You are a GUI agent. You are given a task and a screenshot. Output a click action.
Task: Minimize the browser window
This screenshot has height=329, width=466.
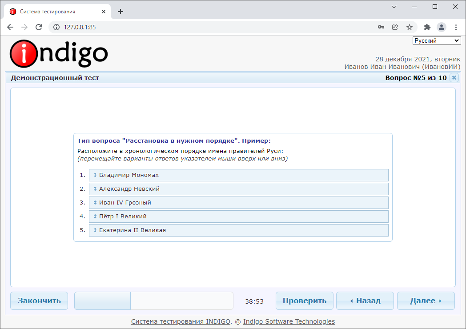point(414,7)
